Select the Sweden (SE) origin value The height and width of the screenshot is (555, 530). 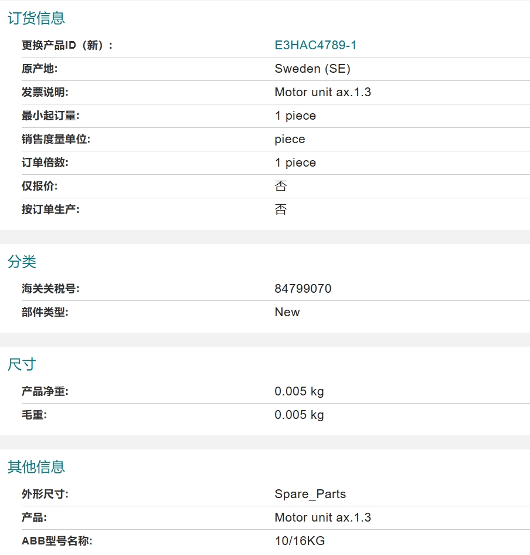tap(312, 69)
